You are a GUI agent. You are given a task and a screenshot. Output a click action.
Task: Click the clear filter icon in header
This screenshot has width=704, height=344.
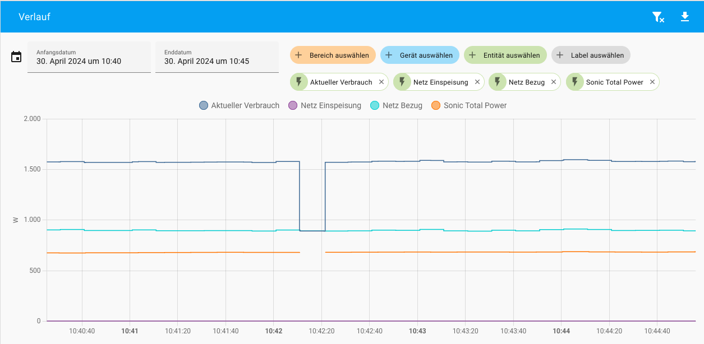point(658,17)
